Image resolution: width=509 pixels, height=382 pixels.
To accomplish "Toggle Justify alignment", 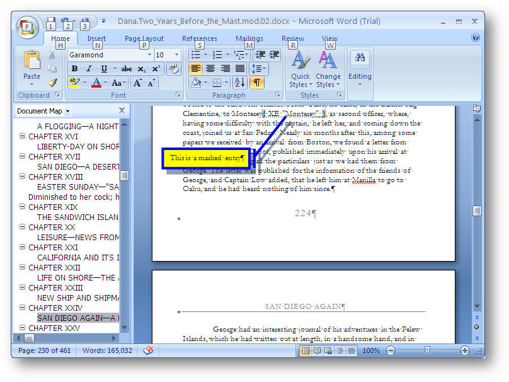I will [240, 69].
